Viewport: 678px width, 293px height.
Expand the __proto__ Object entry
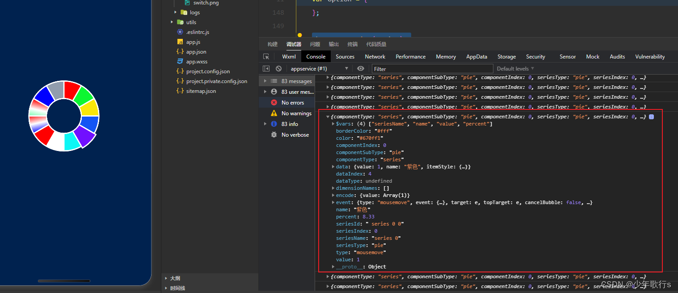click(x=333, y=267)
